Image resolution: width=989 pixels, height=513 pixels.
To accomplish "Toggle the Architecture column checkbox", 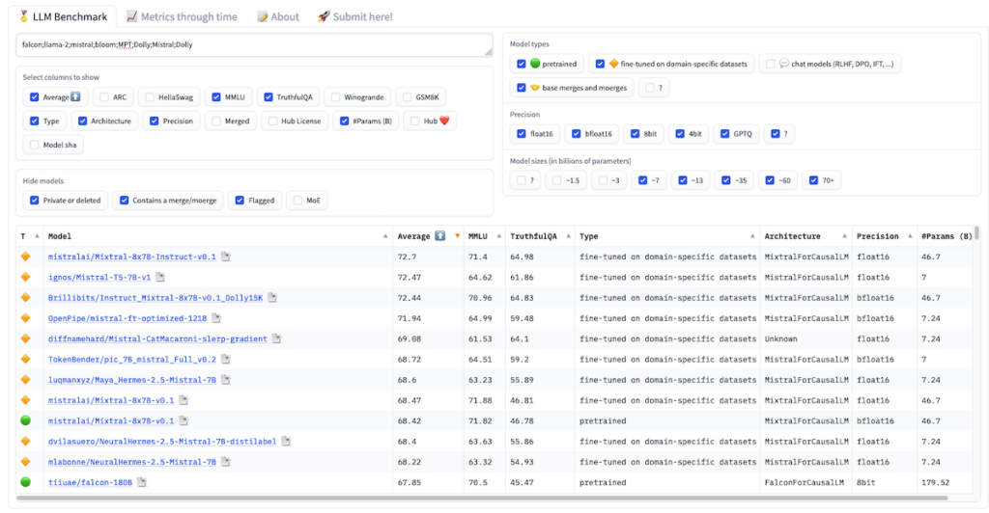I will (83, 121).
